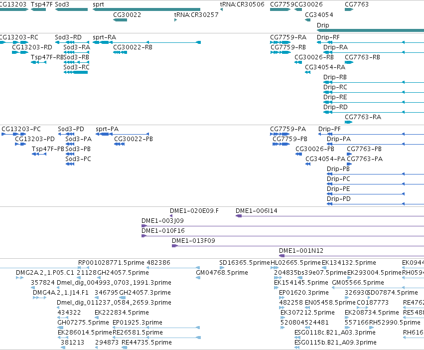Screen dimensions: 424x350
Task: Select the CG30026-RB transcript label
Action: click(314, 57)
